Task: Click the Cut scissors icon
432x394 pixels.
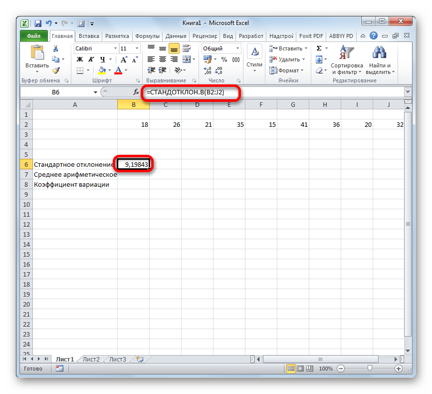Action: coord(56,48)
